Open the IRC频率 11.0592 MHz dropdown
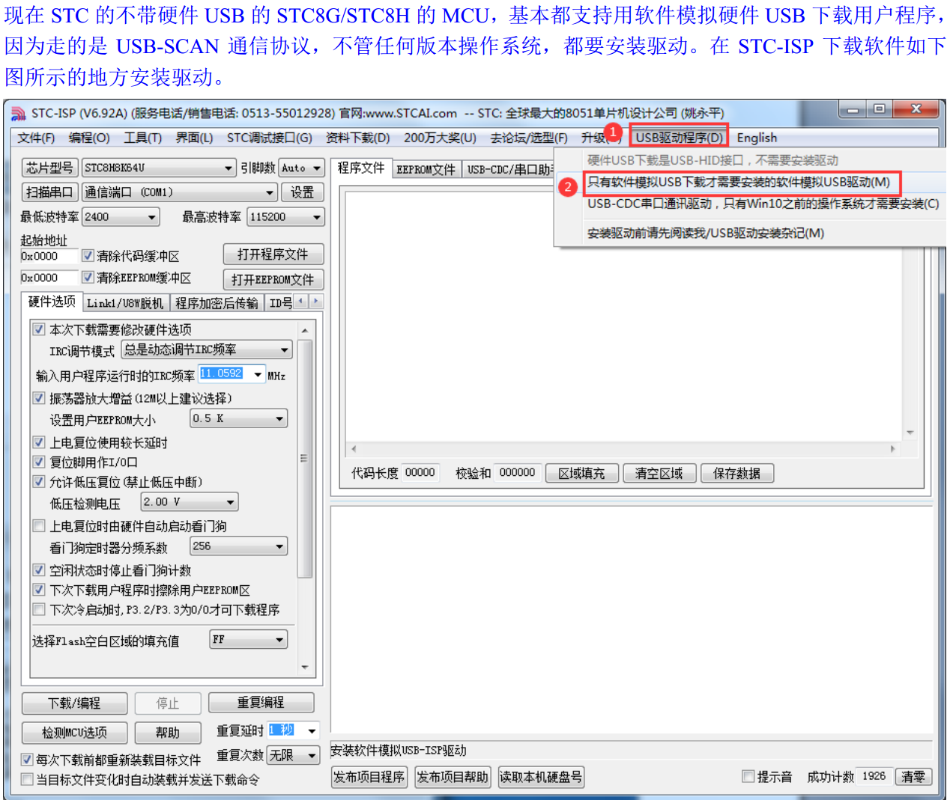Screen dimensions: 950x800 (x=258, y=374)
